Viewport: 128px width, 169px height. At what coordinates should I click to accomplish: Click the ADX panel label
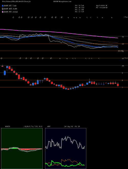click(49, 126)
